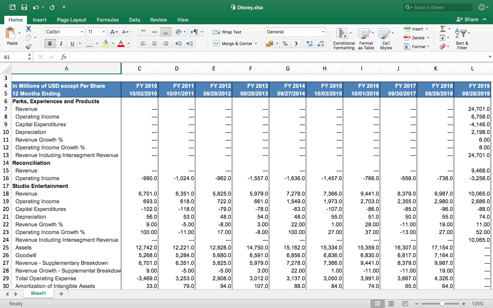Open Conditional Formatting
The height and width of the screenshot is (308, 493).
(344, 39)
